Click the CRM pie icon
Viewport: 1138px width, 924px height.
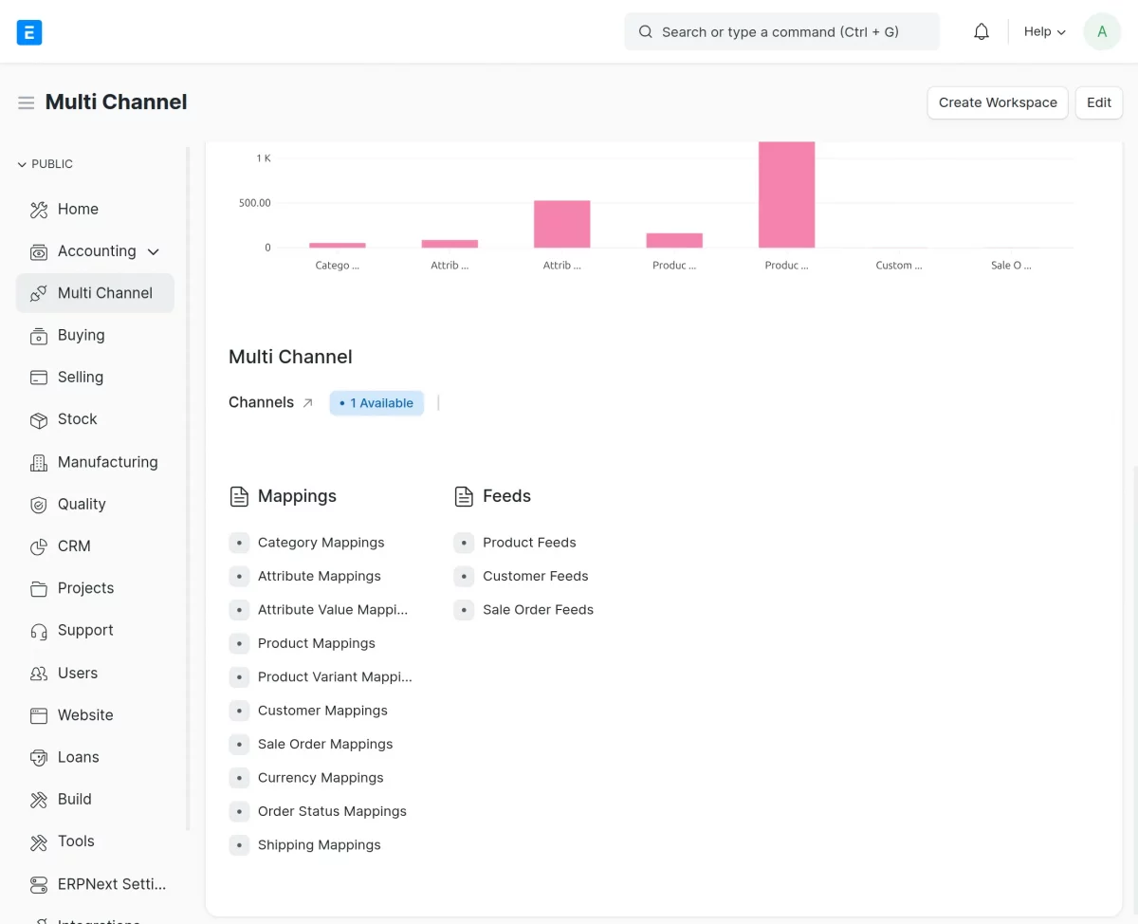coord(39,546)
